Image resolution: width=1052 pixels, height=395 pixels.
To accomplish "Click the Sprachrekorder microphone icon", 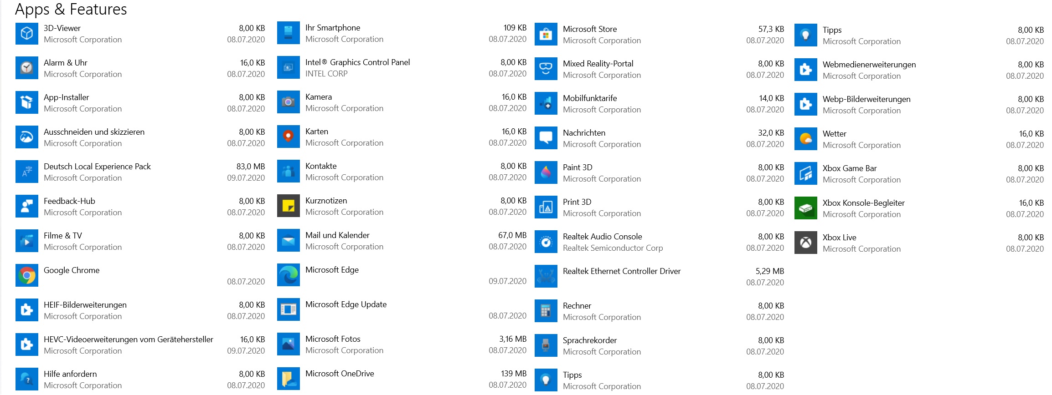I will point(546,345).
